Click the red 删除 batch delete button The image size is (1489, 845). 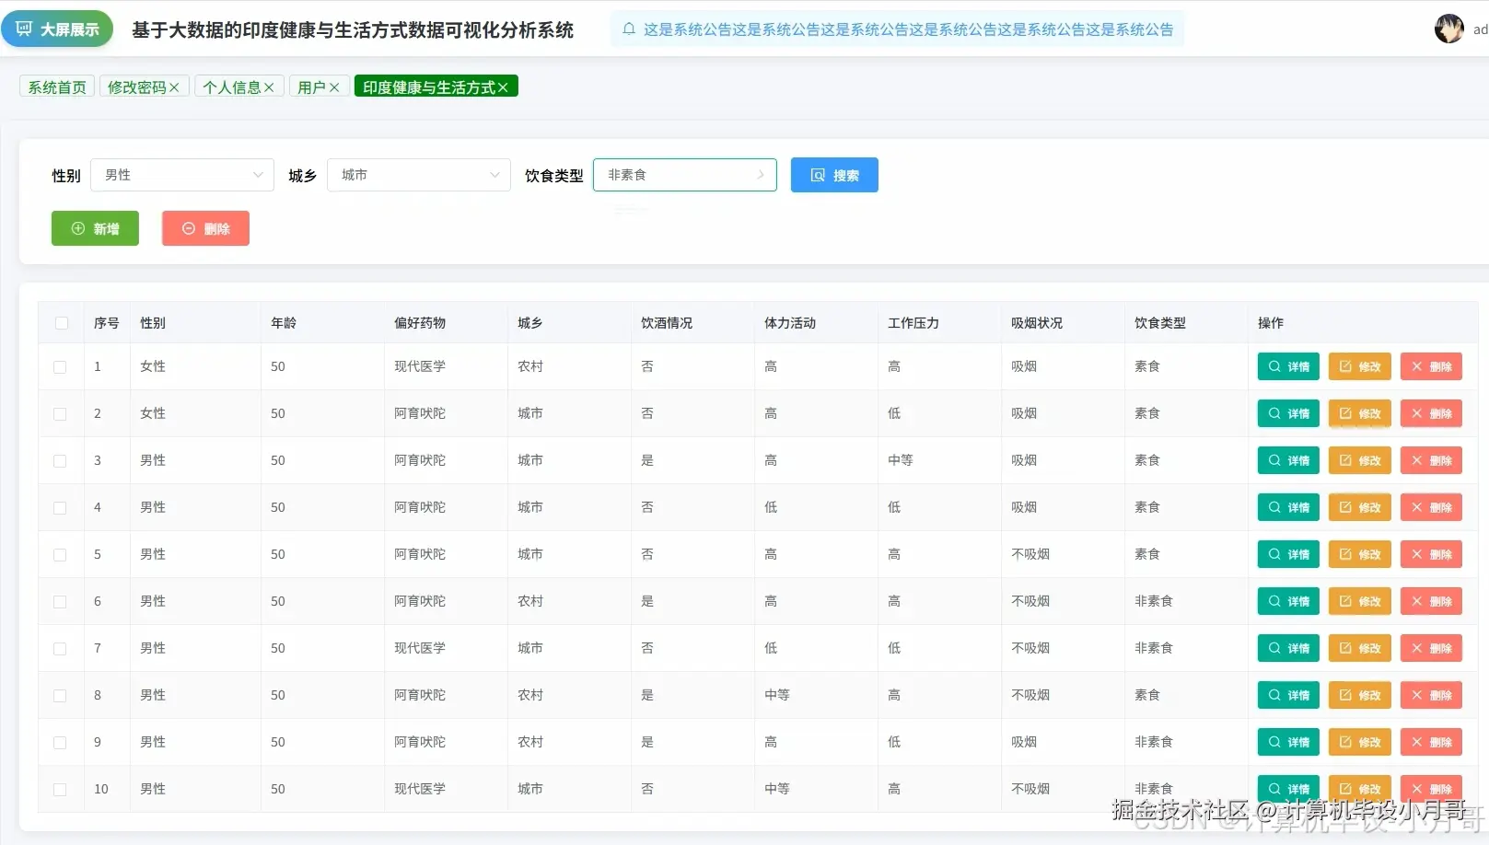(205, 228)
